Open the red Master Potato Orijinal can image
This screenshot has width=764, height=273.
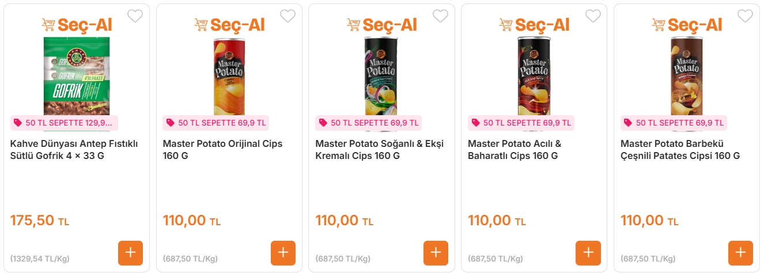click(229, 75)
